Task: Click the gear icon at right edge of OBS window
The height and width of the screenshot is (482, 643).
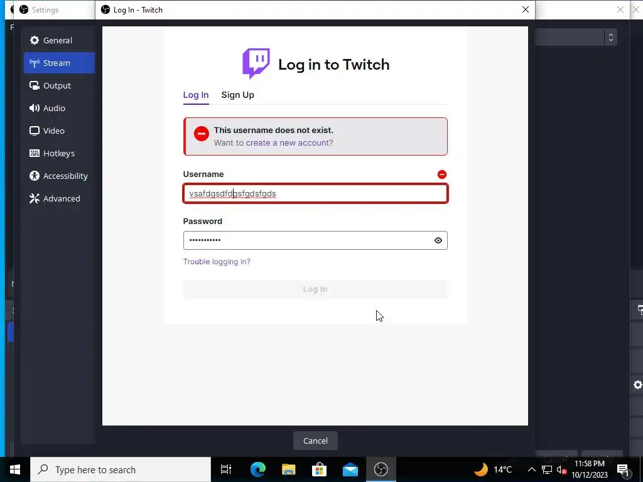Action: 638,385
